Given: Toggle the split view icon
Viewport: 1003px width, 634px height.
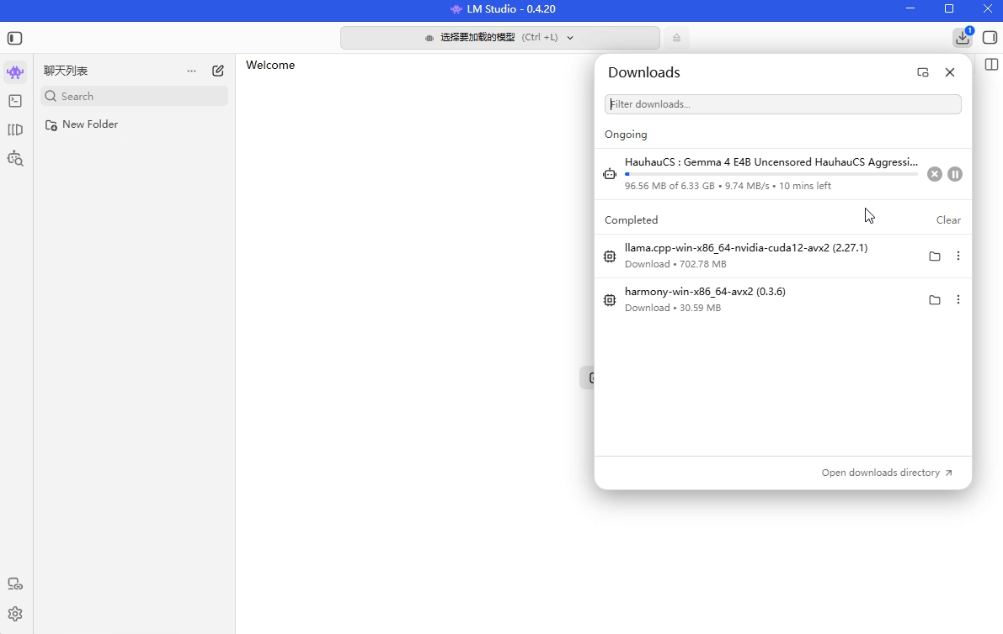Looking at the screenshot, I should click(x=991, y=65).
